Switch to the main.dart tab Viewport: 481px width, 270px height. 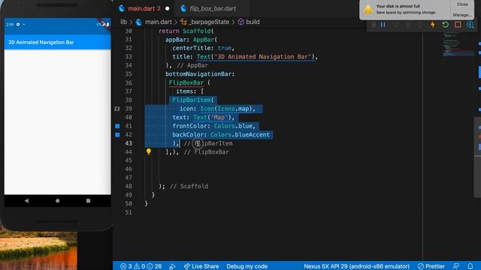click(144, 8)
